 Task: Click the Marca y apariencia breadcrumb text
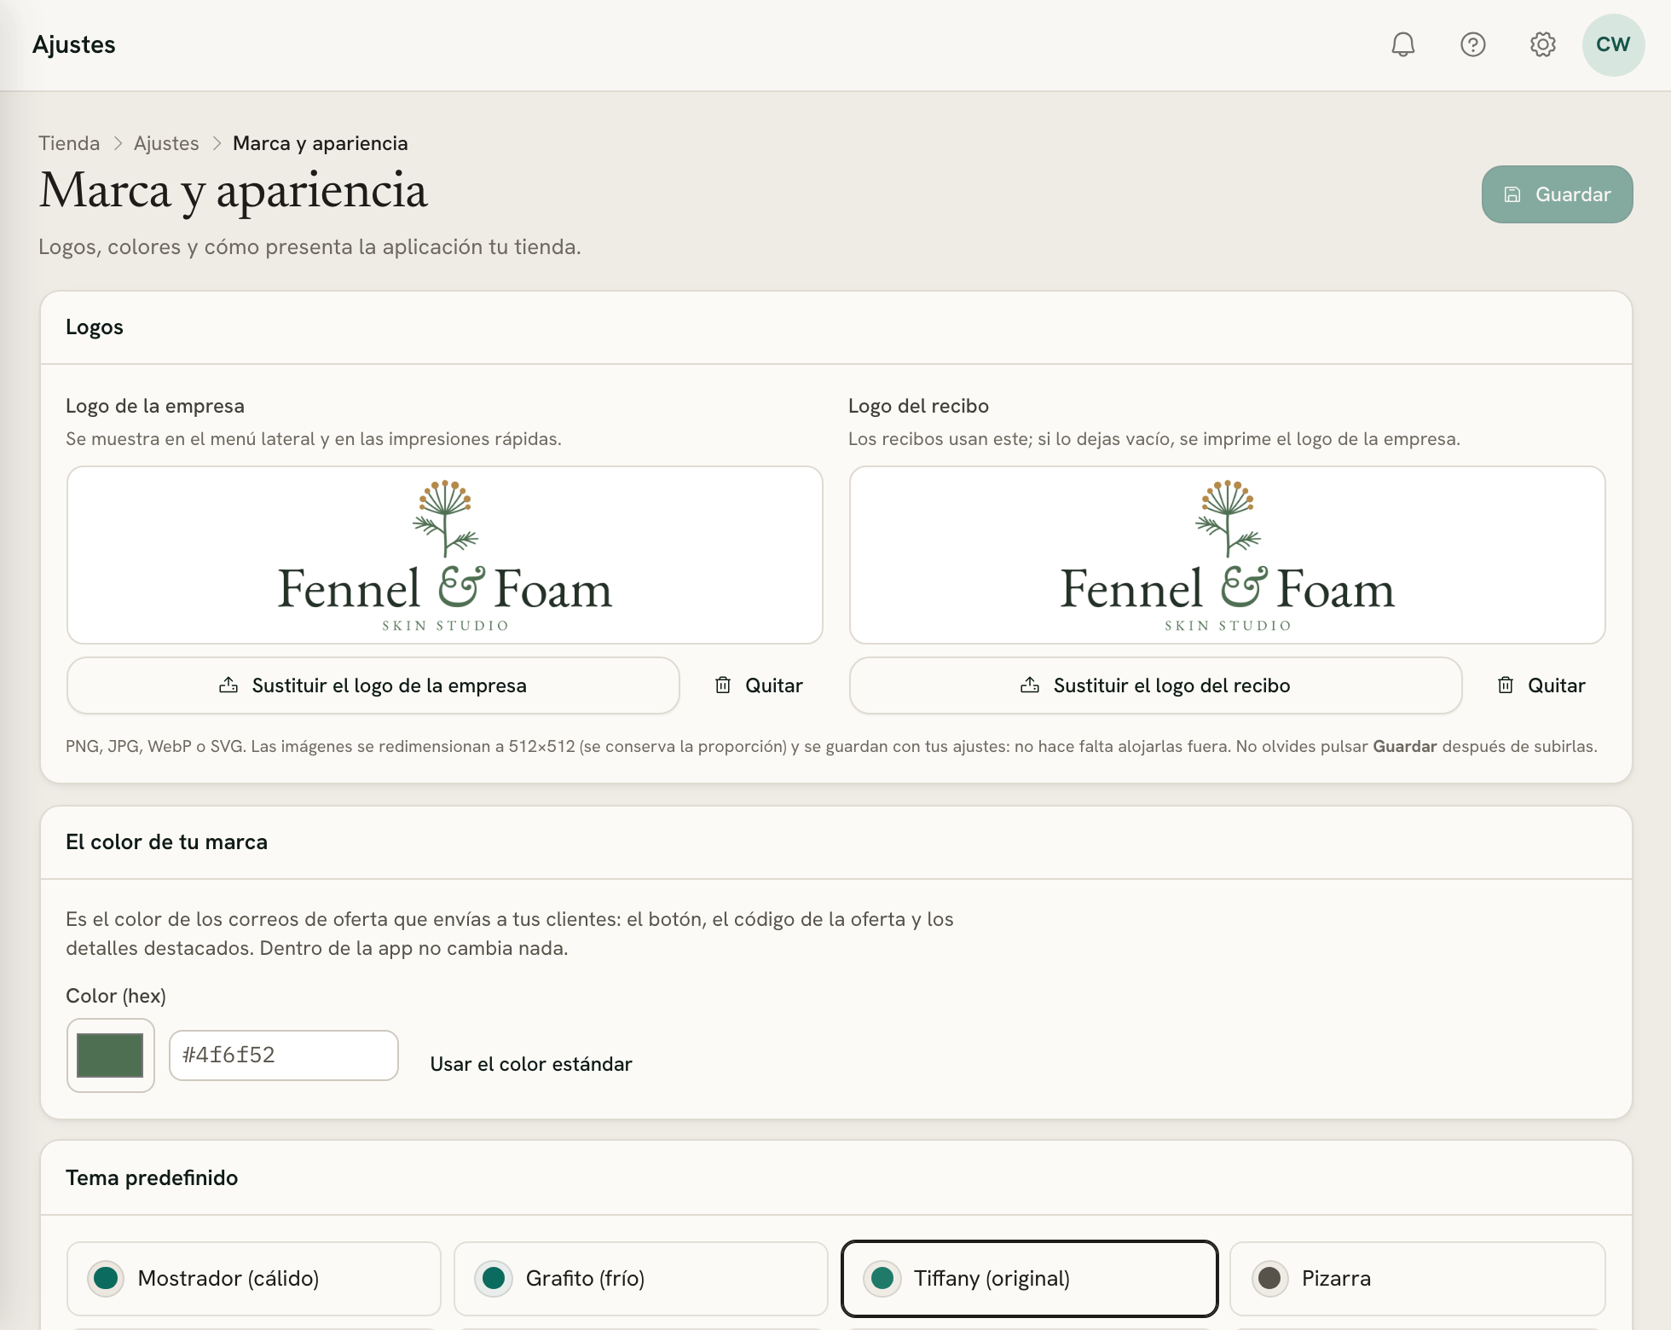coord(321,143)
